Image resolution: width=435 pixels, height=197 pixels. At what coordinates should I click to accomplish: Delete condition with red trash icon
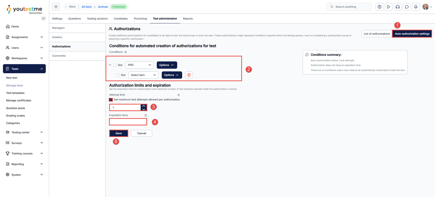coord(189,75)
